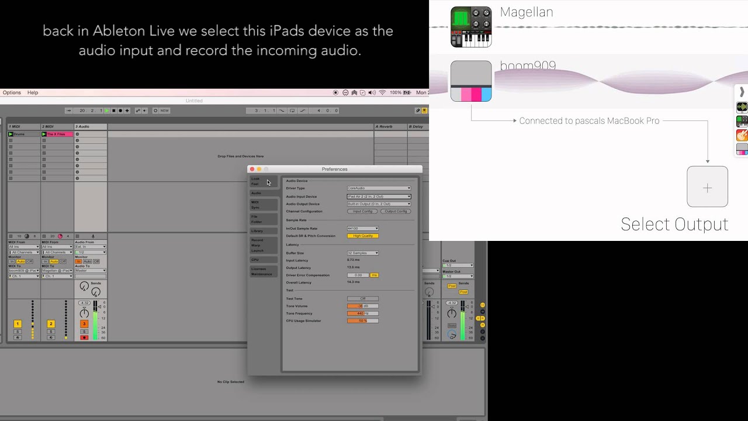
Task: Launch The X Files clip
Action: (x=44, y=134)
